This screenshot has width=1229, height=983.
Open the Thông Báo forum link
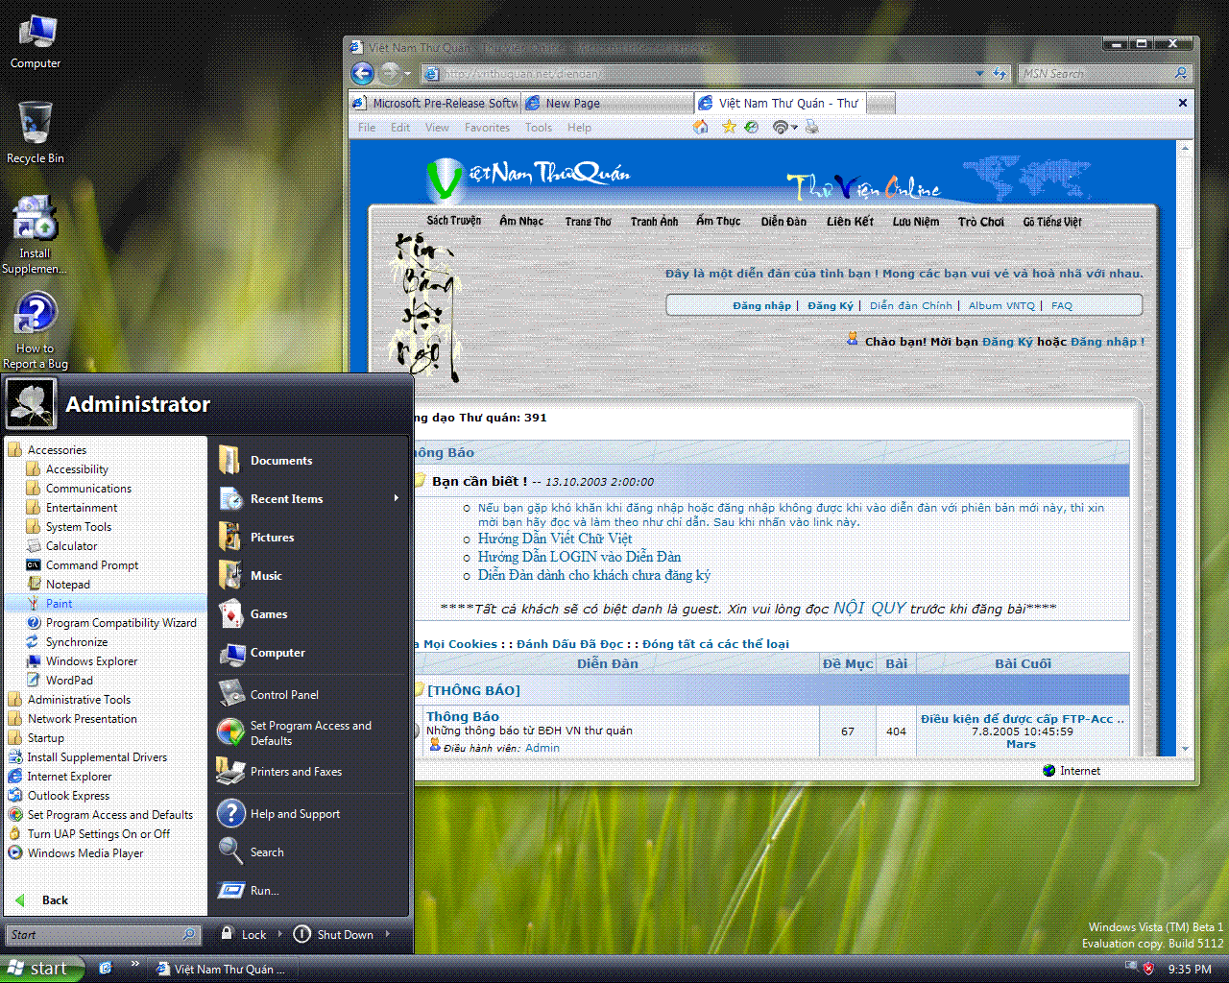[x=463, y=716]
